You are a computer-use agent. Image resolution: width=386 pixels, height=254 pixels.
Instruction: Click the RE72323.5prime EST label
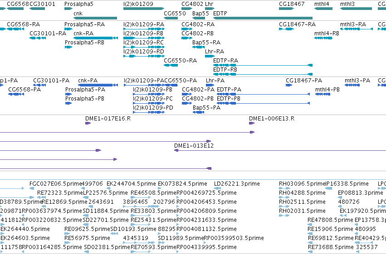[x=60, y=193]
